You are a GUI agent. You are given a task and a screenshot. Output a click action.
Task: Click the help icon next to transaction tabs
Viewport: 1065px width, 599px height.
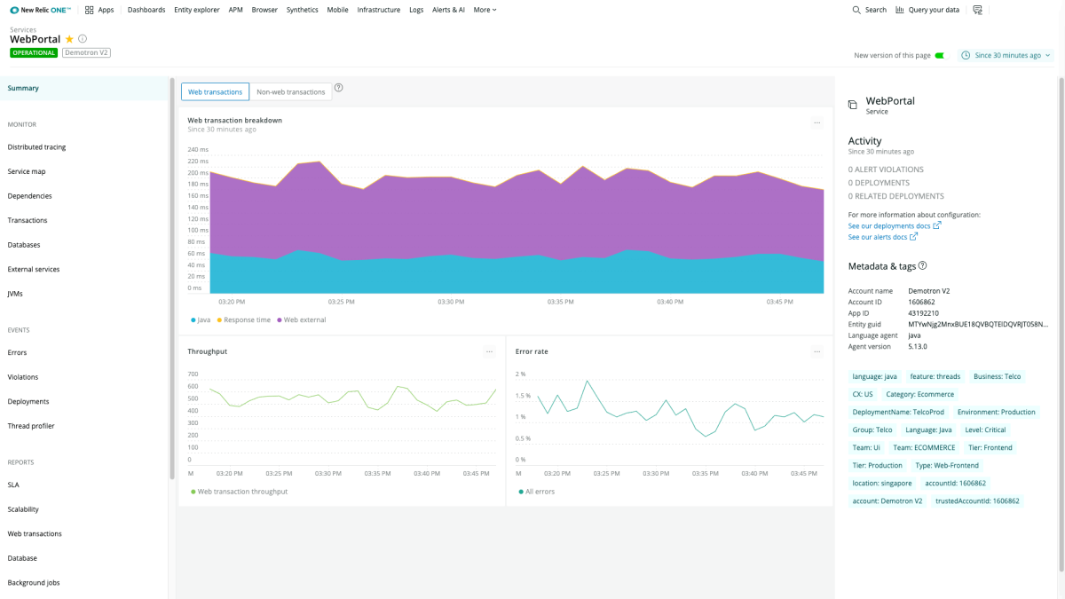(339, 88)
